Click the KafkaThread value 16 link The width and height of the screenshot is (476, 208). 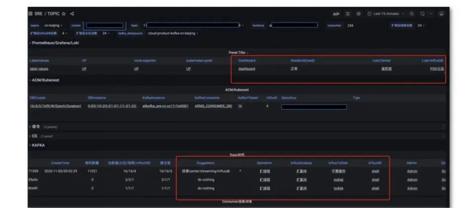(240, 106)
